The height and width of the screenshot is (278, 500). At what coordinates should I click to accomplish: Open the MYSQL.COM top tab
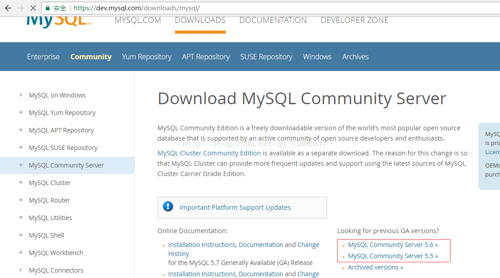138,20
